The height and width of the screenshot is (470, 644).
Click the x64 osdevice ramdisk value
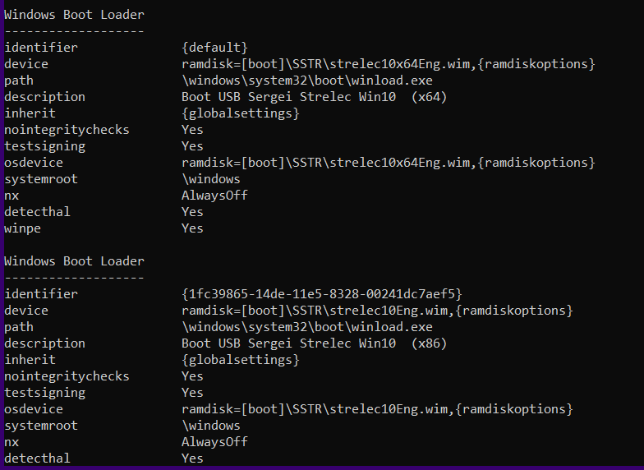[388, 163]
